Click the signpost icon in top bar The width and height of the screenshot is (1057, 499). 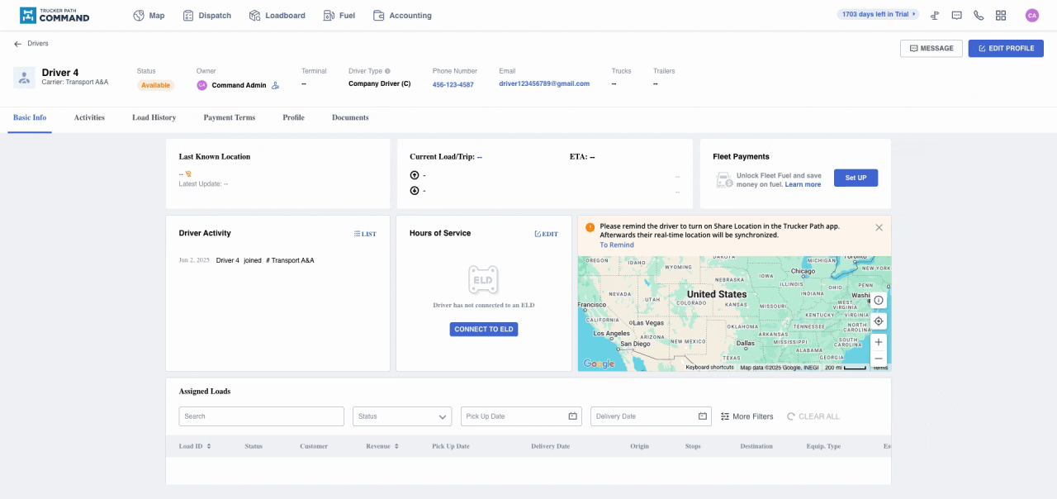point(935,16)
